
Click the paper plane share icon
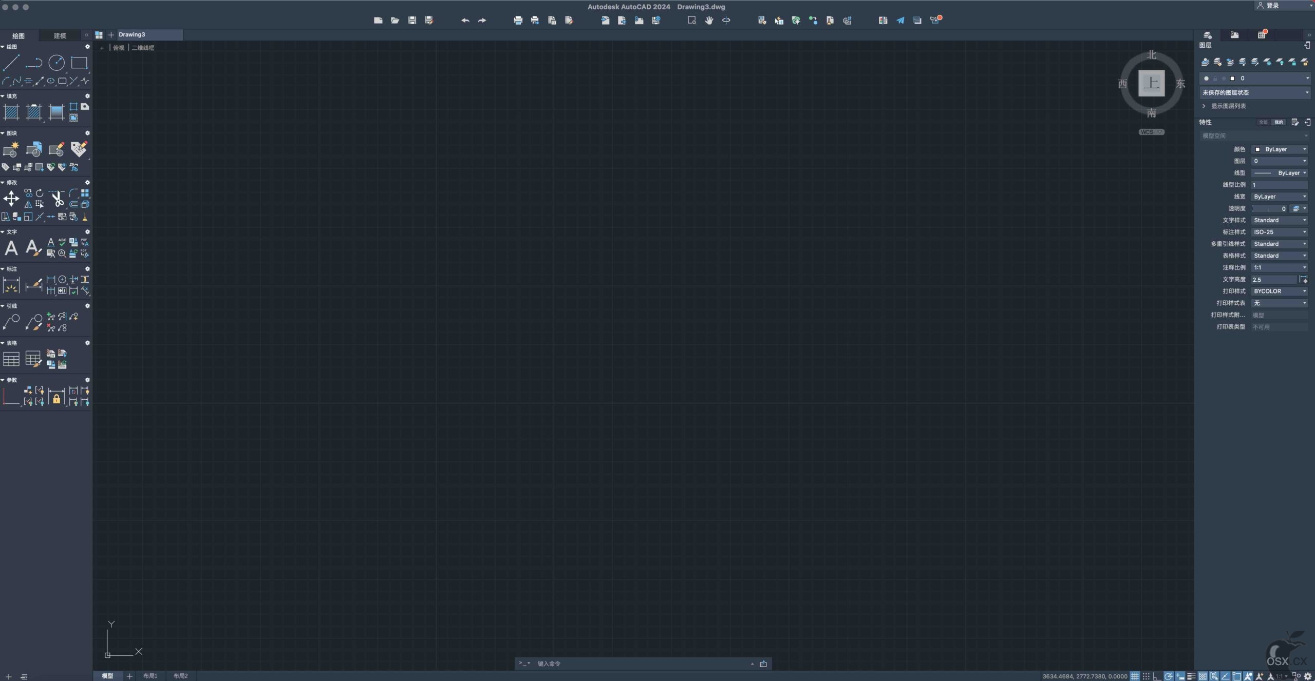tap(900, 21)
